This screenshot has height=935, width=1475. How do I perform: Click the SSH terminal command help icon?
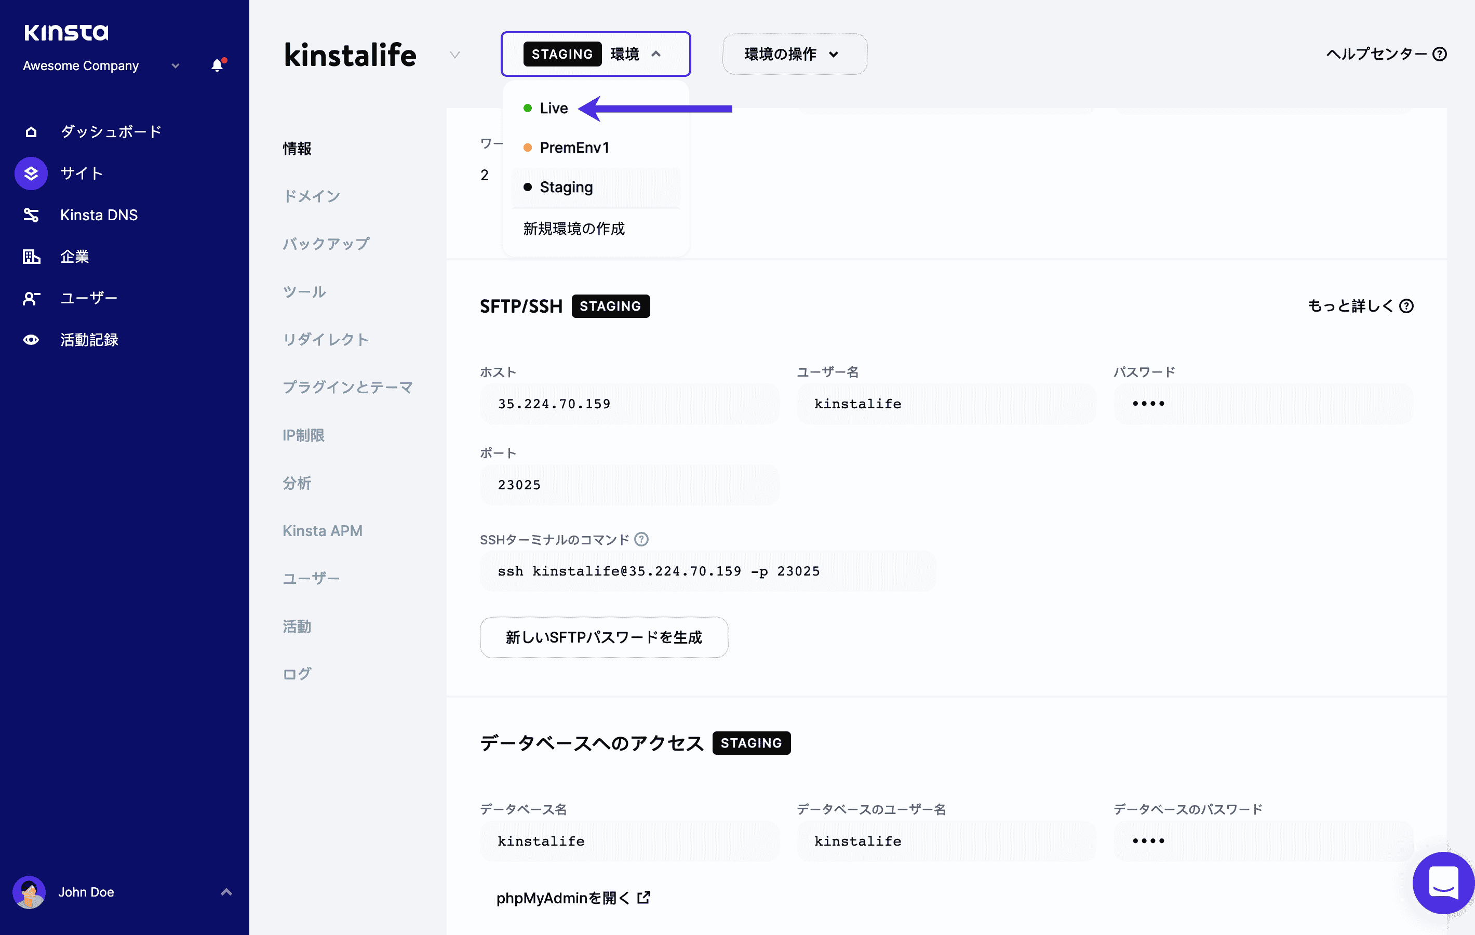pyautogui.click(x=641, y=539)
